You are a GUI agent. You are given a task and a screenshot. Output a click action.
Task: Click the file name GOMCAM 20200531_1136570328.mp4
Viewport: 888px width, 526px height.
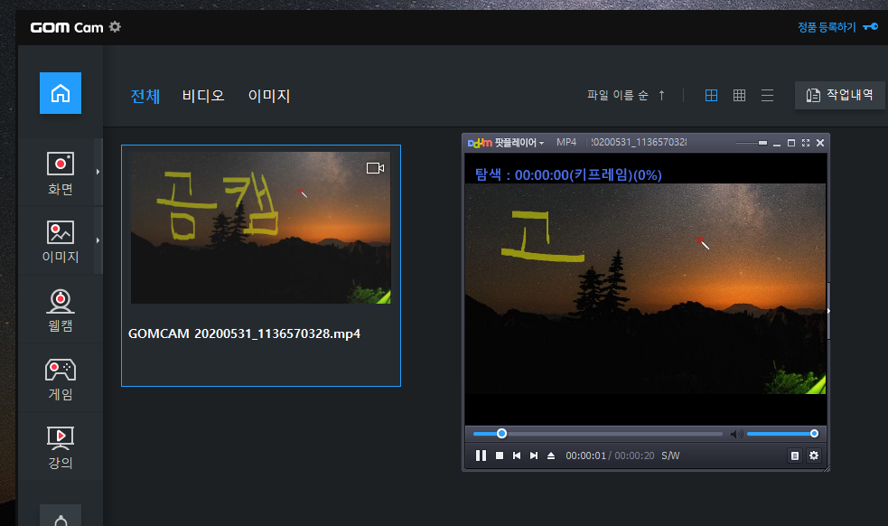coord(244,333)
